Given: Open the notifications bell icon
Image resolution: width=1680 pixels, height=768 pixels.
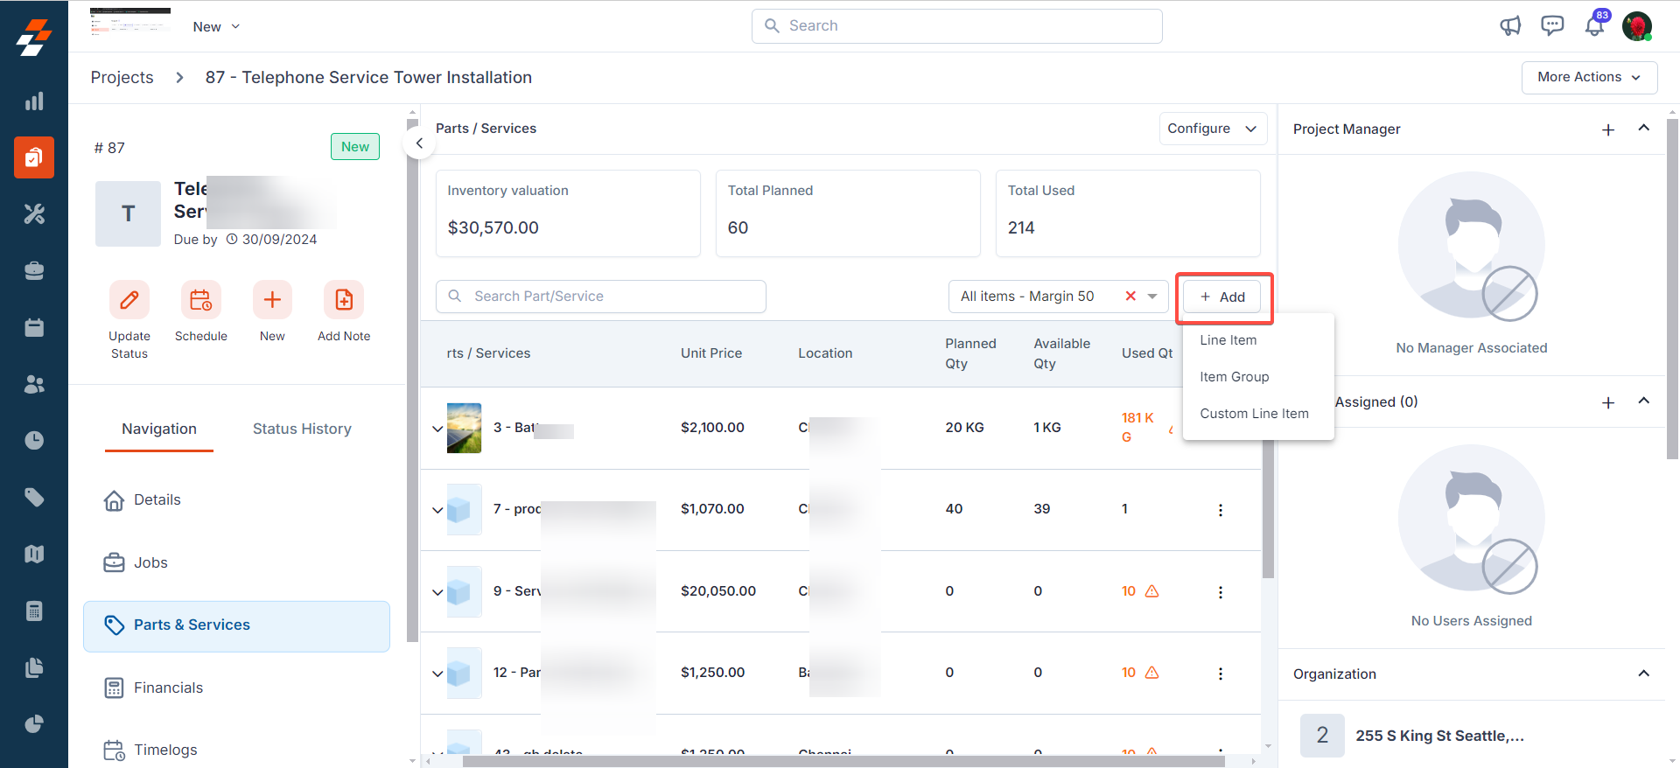Looking at the screenshot, I should (x=1594, y=26).
